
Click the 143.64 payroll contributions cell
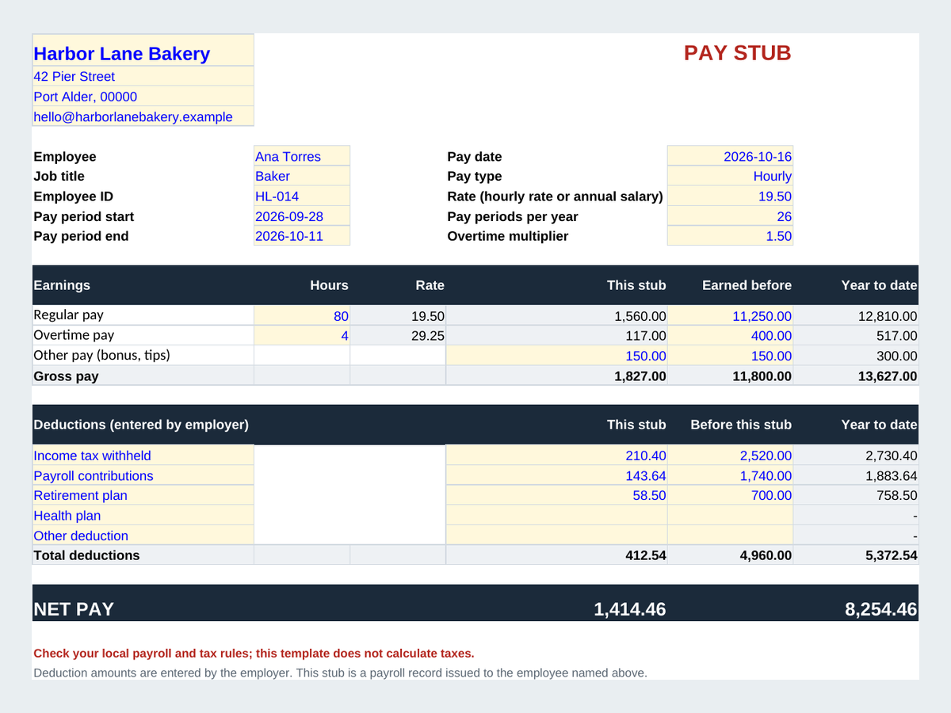coord(556,475)
